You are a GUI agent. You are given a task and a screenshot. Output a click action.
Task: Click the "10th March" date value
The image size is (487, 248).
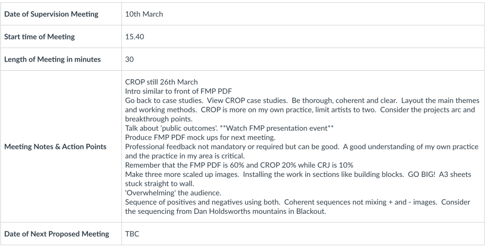[144, 14]
